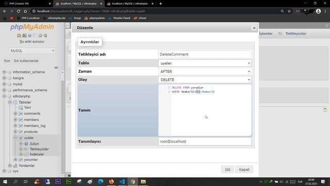Click the Sütun columns icon under uyeler
The image size is (330, 186).
[x=26, y=144]
